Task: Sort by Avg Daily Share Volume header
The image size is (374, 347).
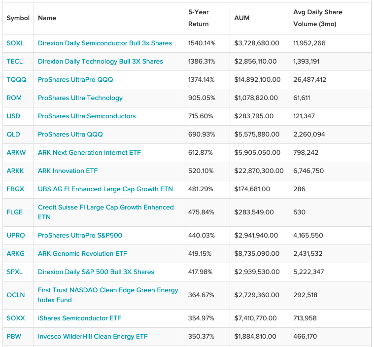Action: click(x=318, y=18)
